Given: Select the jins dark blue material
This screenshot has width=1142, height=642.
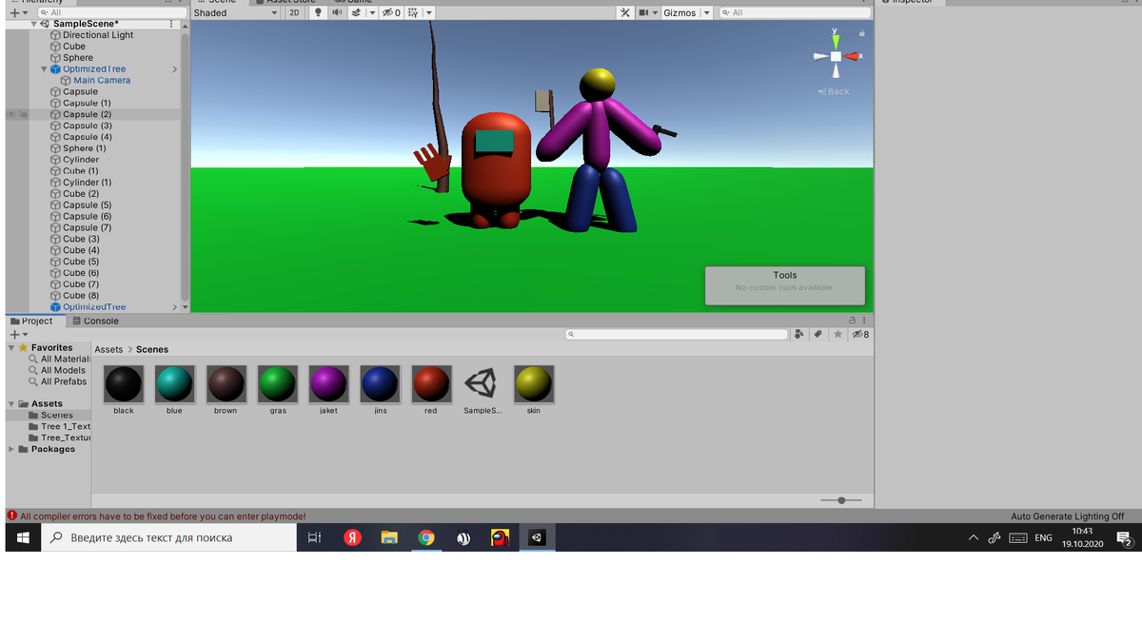Looking at the screenshot, I should [380, 390].
